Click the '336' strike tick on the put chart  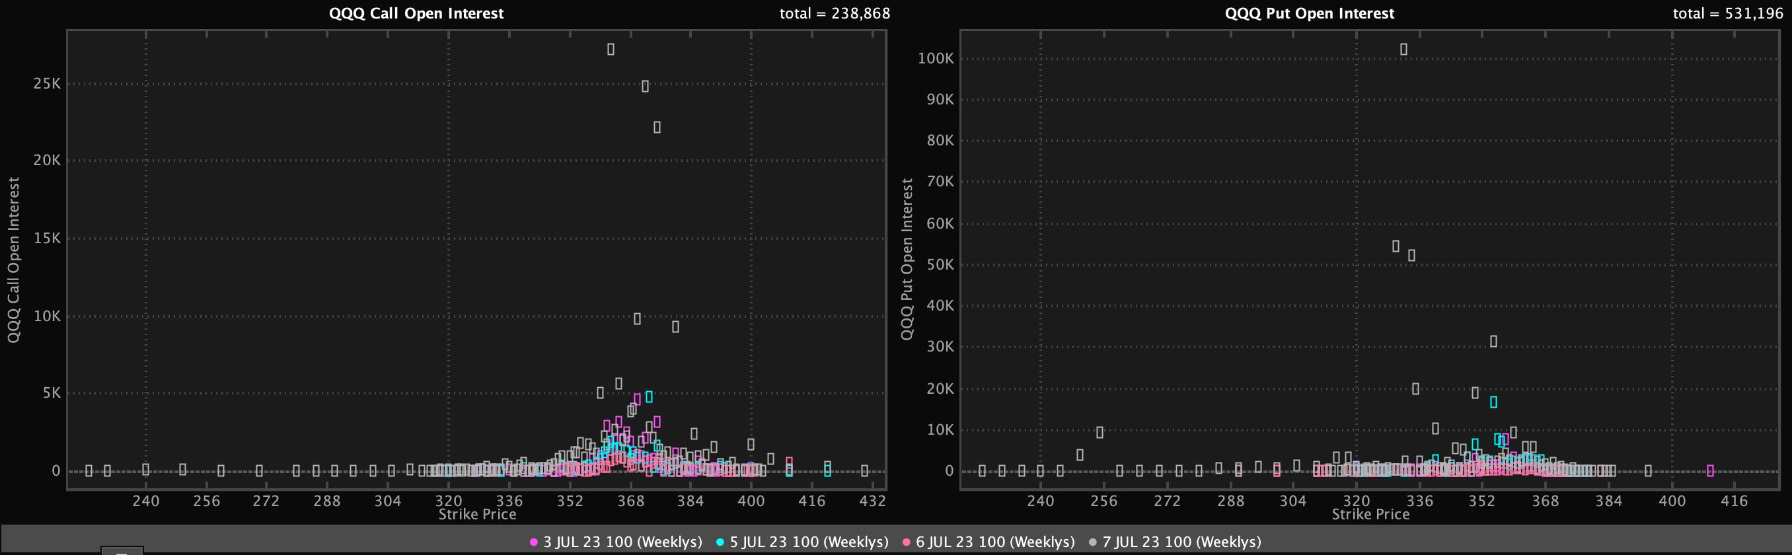pyautogui.click(x=1419, y=501)
